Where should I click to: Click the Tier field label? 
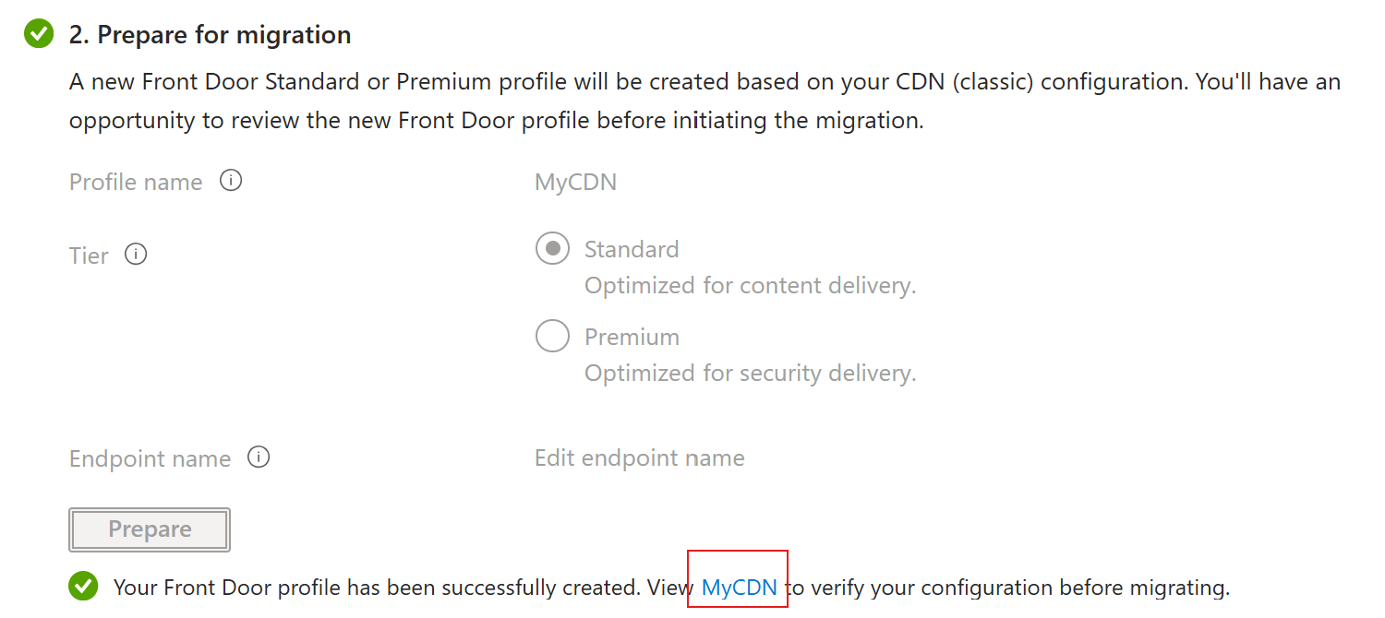pos(88,255)
